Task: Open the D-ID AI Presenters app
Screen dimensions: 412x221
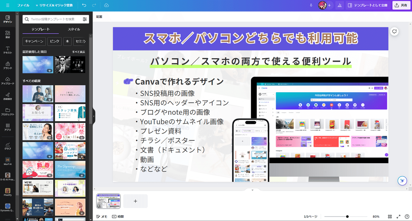Action: (8, 177)
